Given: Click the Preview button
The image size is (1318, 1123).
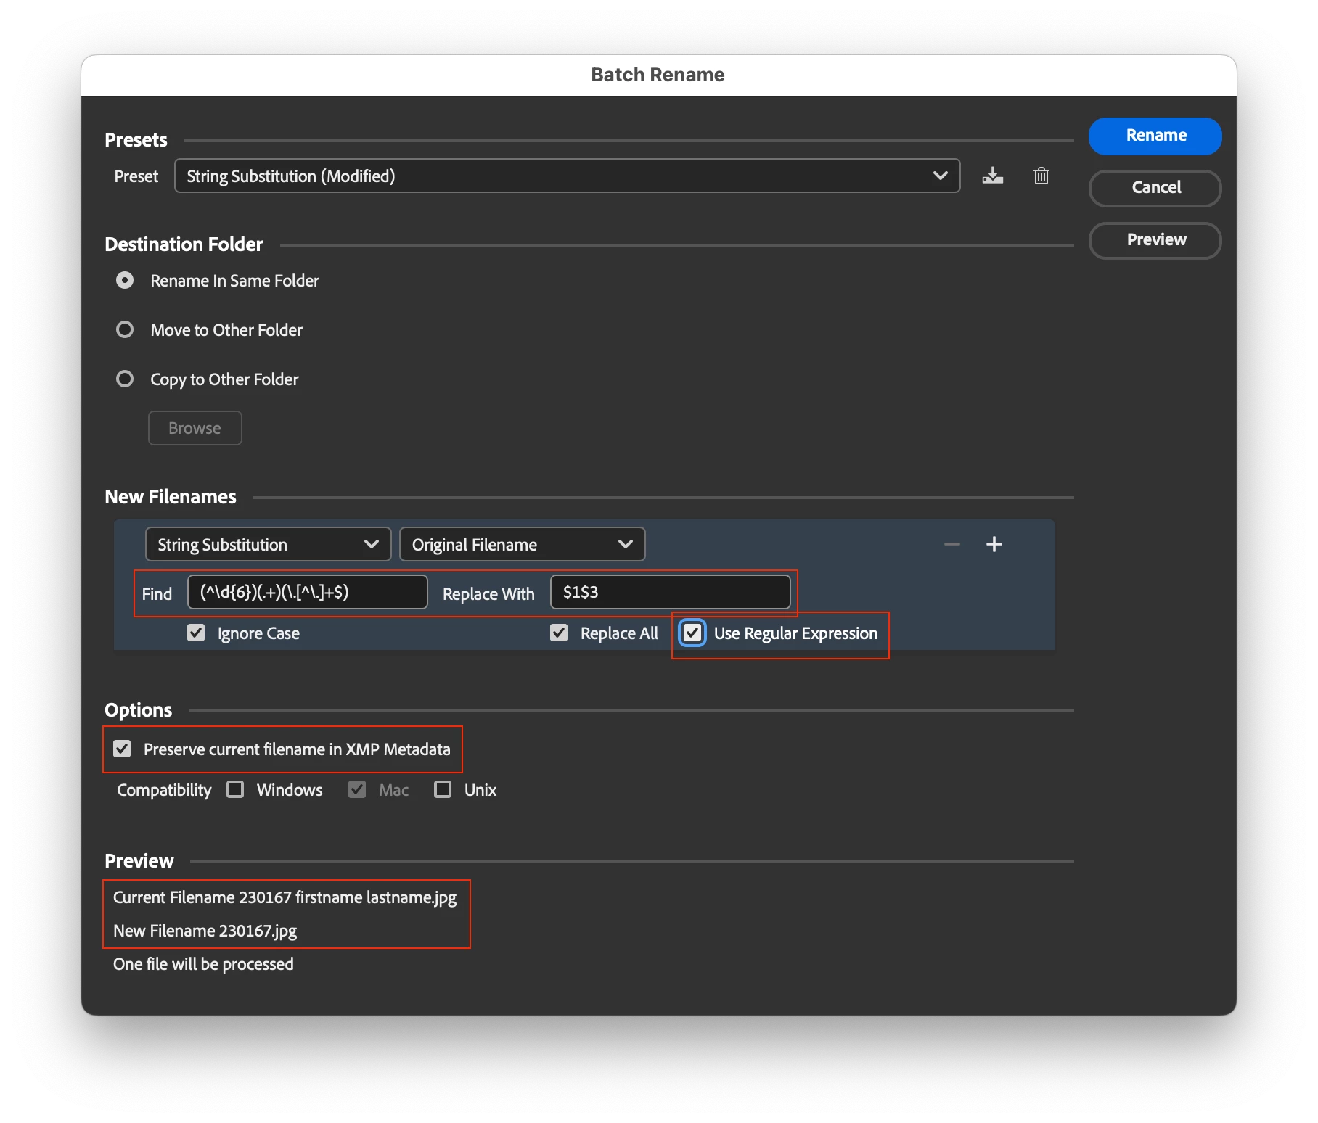Looking at the screenshot, I should [1155, 240].
